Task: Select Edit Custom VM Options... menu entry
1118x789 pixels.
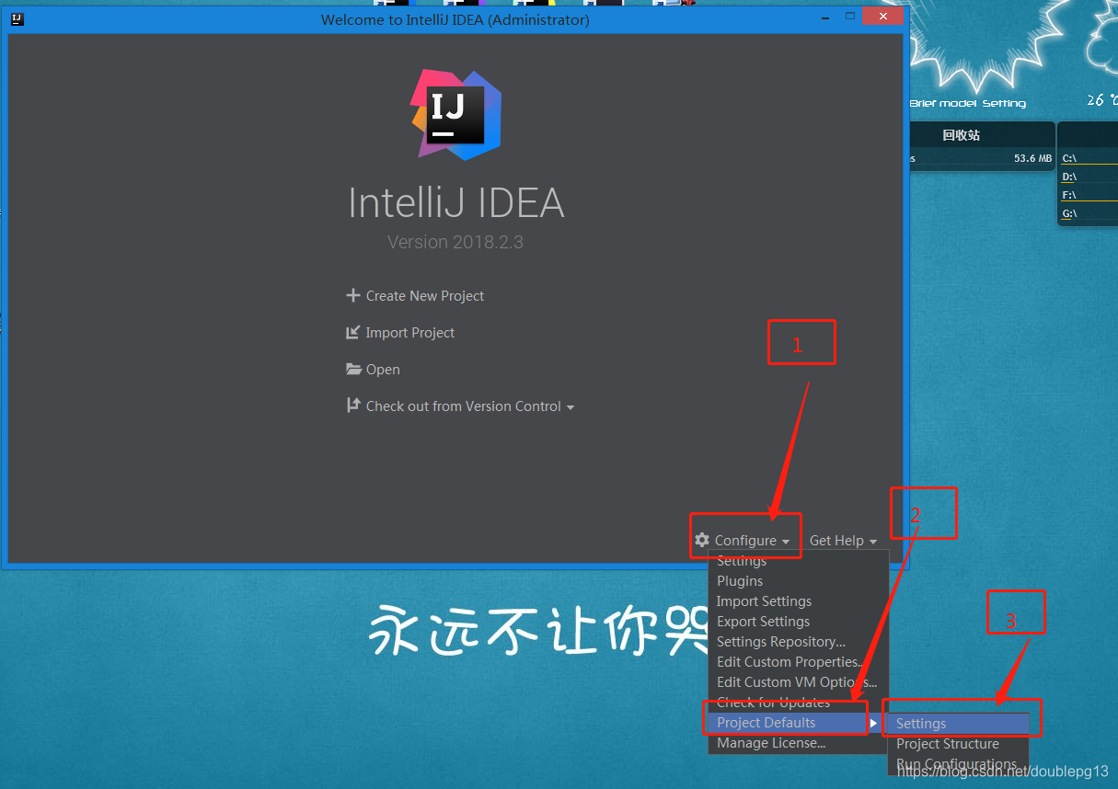Action: tap(799, 682)
